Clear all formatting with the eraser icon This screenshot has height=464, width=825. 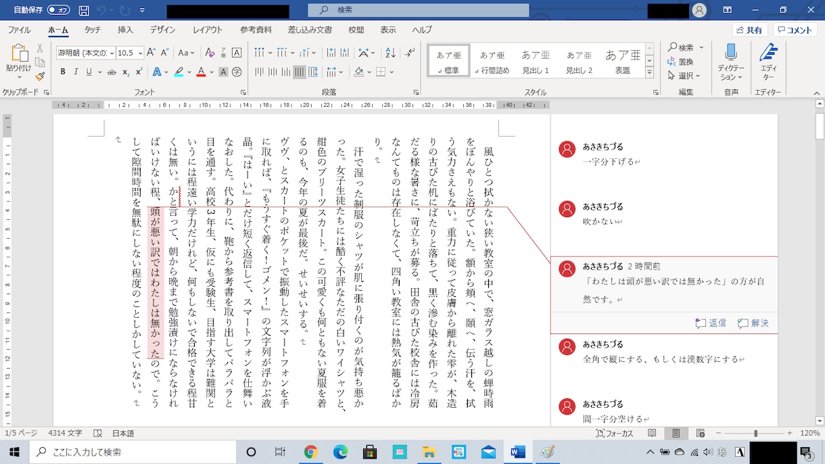pyautogui.click(x=210, y=53)
